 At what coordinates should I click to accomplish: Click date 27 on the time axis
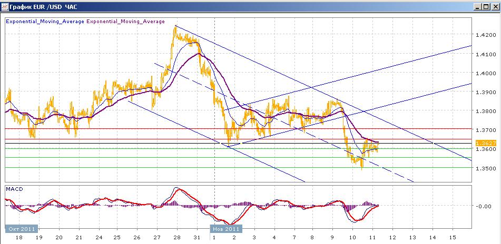coord(157,238)
